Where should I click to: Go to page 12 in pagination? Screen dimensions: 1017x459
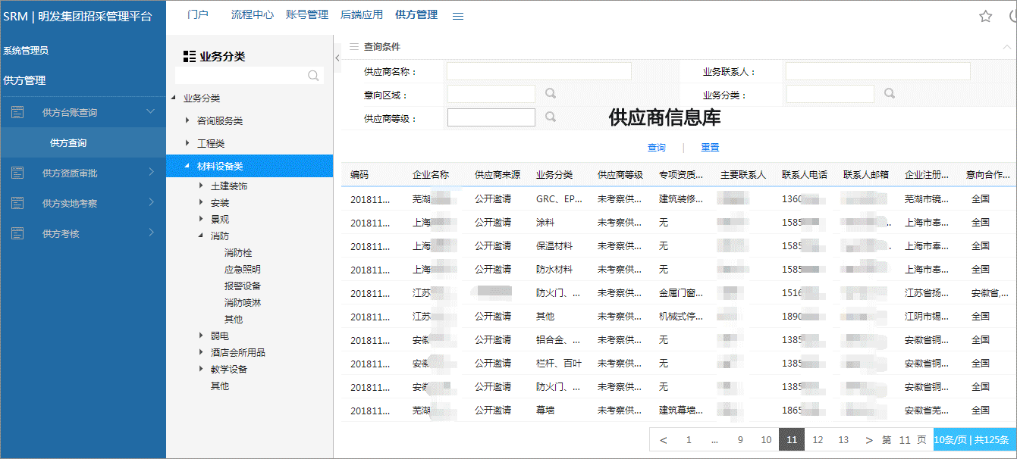coord(818,440)
